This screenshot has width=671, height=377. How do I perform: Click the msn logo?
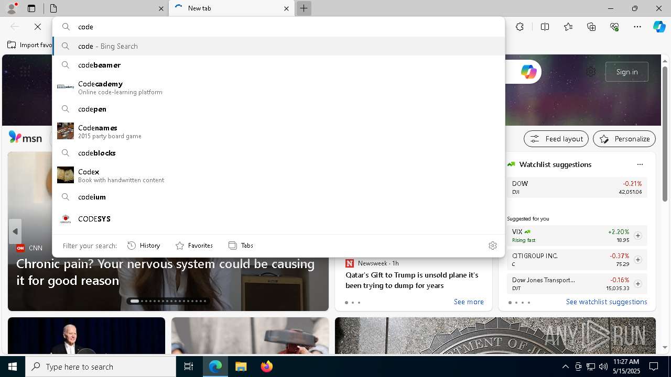click(25, 138)
